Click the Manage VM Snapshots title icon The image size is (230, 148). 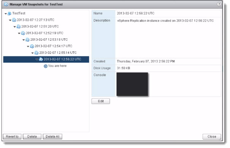(x=6, y=5)
